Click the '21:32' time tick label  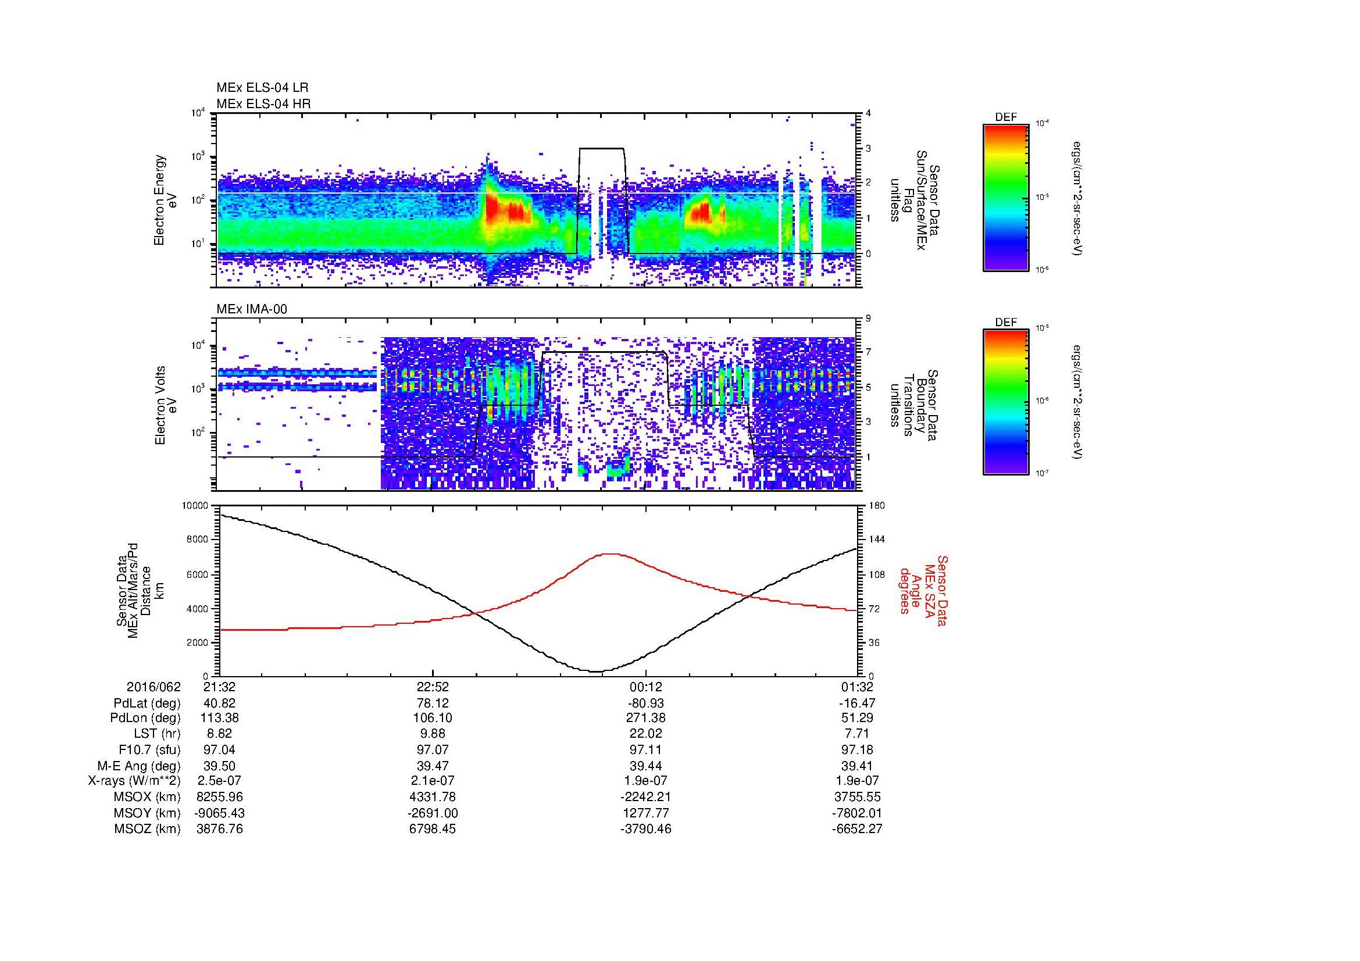coord(220,687)
